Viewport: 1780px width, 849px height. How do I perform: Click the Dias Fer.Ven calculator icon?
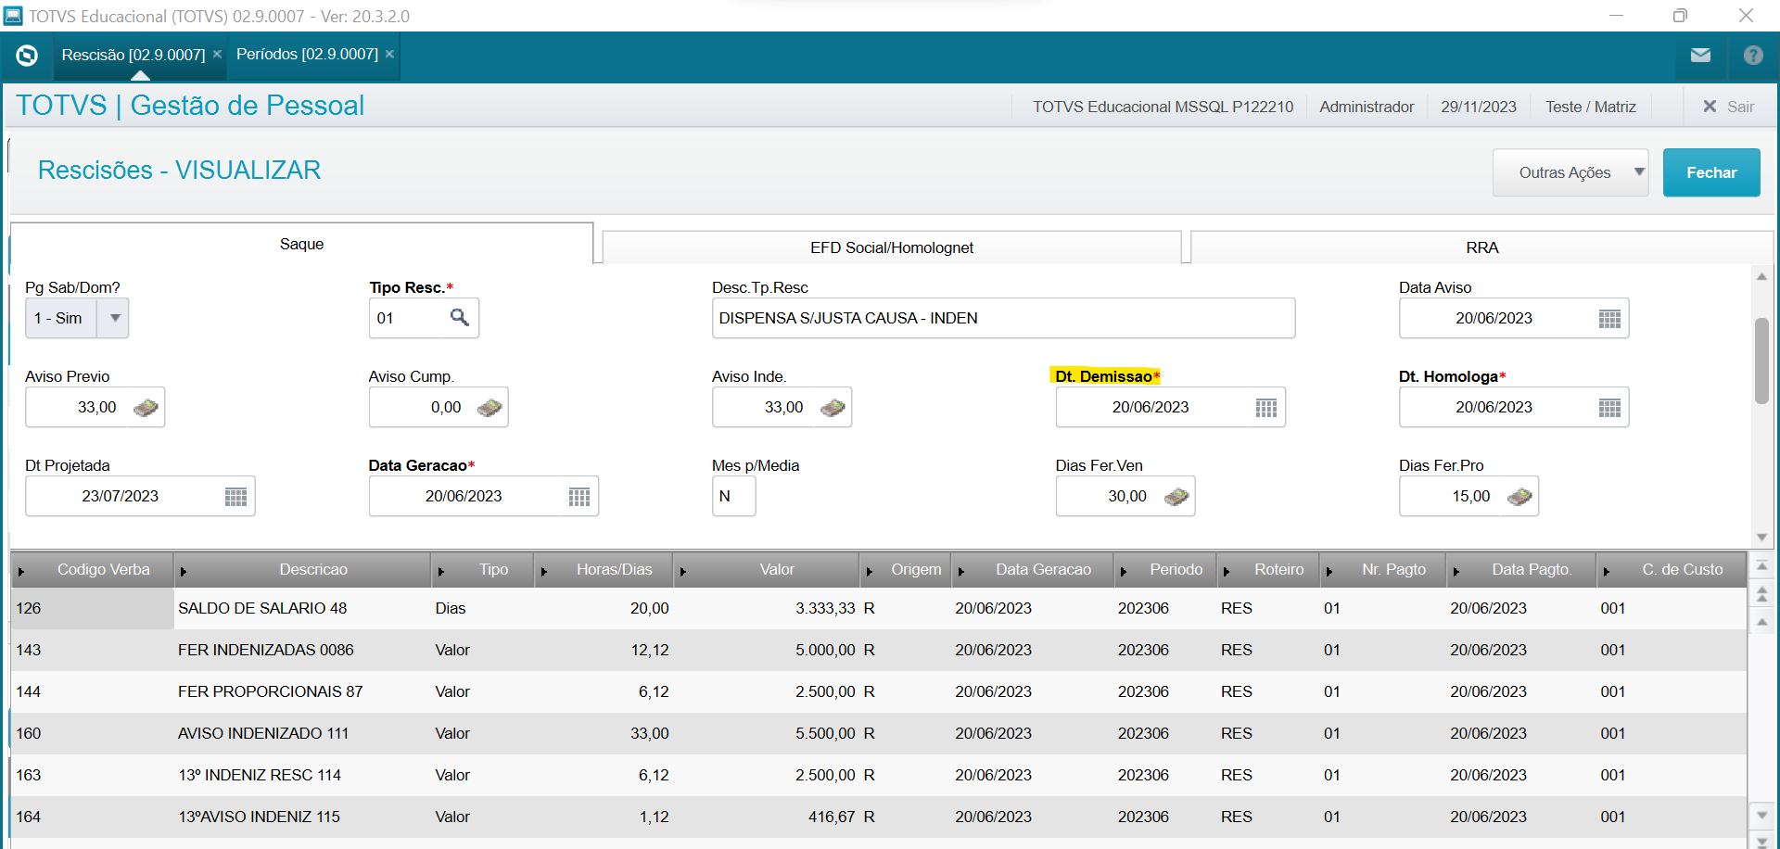[1176, 497]
